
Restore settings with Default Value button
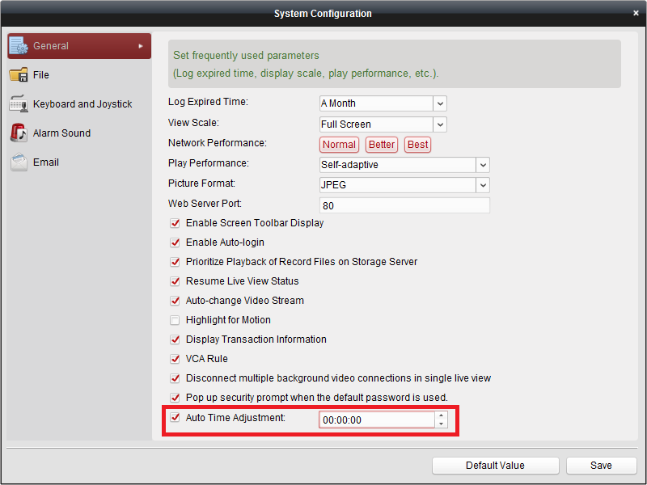coord(495,466)
